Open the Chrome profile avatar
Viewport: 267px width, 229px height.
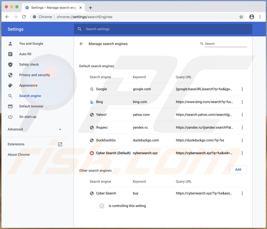pyautogui.click(x=252, y=17)
